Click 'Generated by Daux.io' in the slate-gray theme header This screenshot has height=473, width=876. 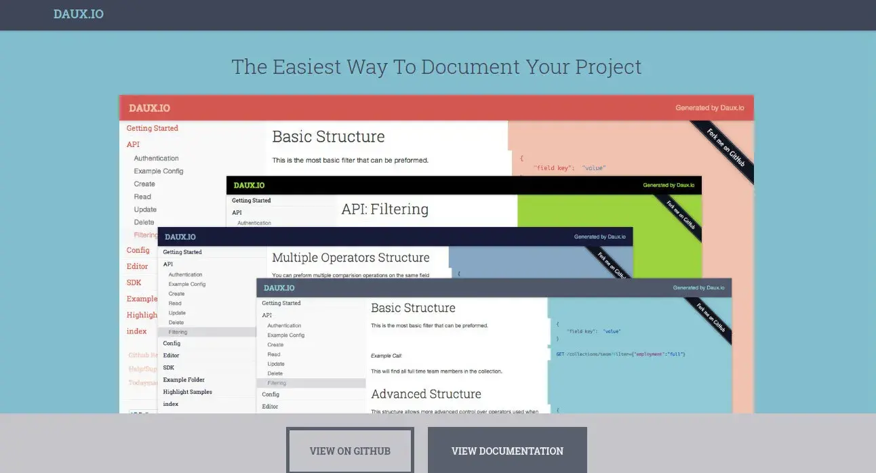tap(699, 287)
